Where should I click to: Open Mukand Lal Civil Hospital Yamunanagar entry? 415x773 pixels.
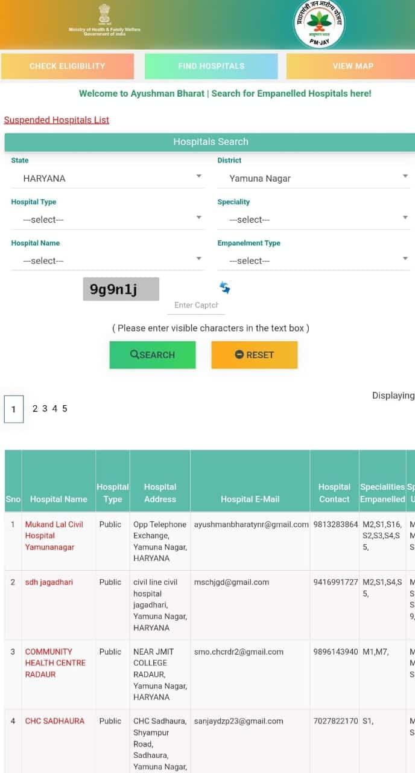click(54, 535)
